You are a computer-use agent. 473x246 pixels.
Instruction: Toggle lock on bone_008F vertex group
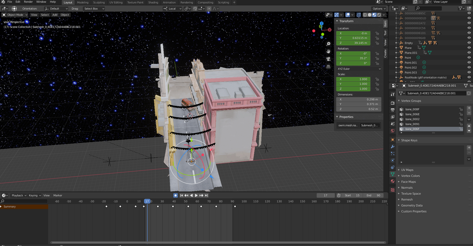pyautogui.click(x=460, y=109)
